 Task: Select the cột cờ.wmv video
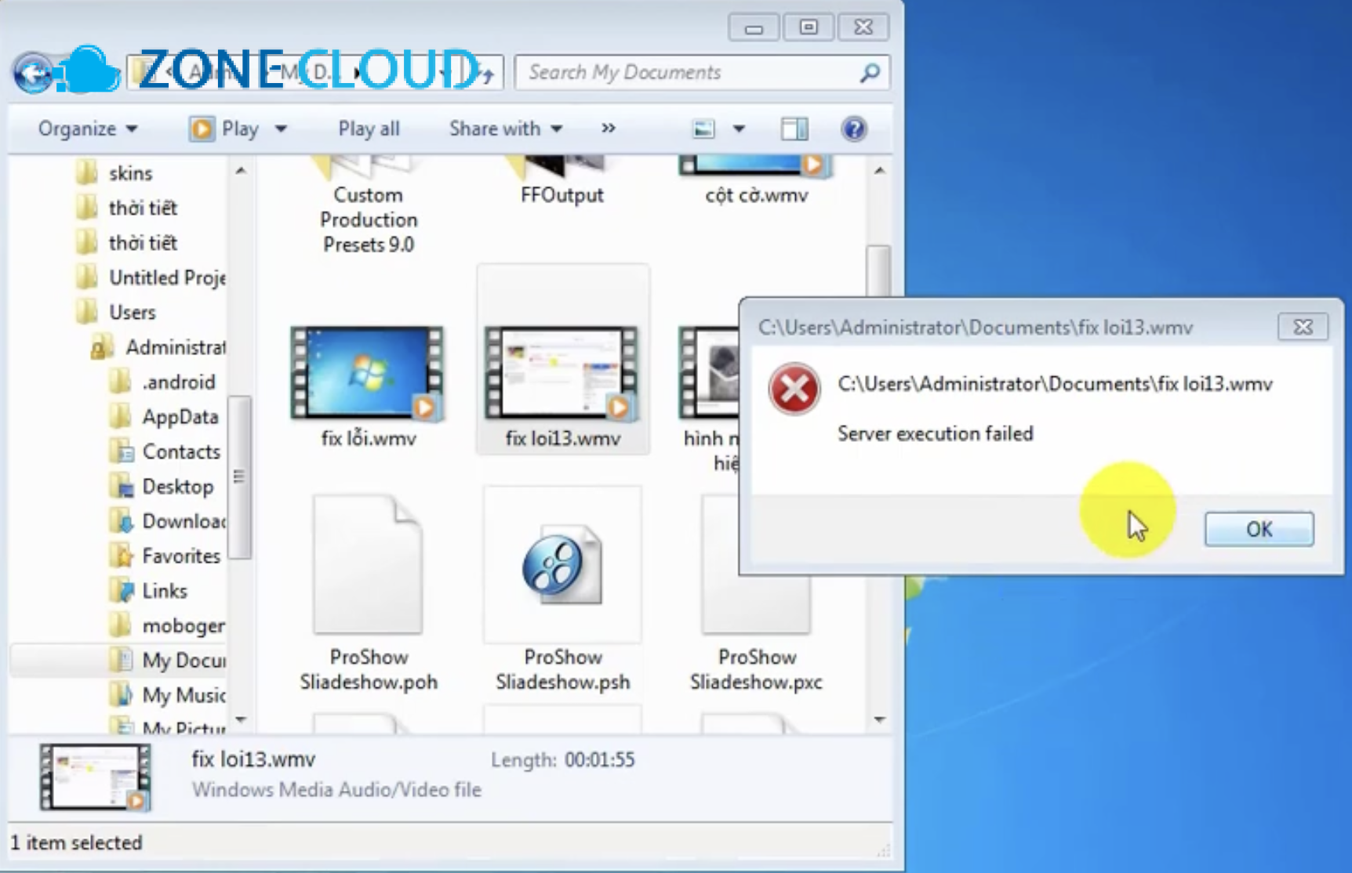(756, 182)
